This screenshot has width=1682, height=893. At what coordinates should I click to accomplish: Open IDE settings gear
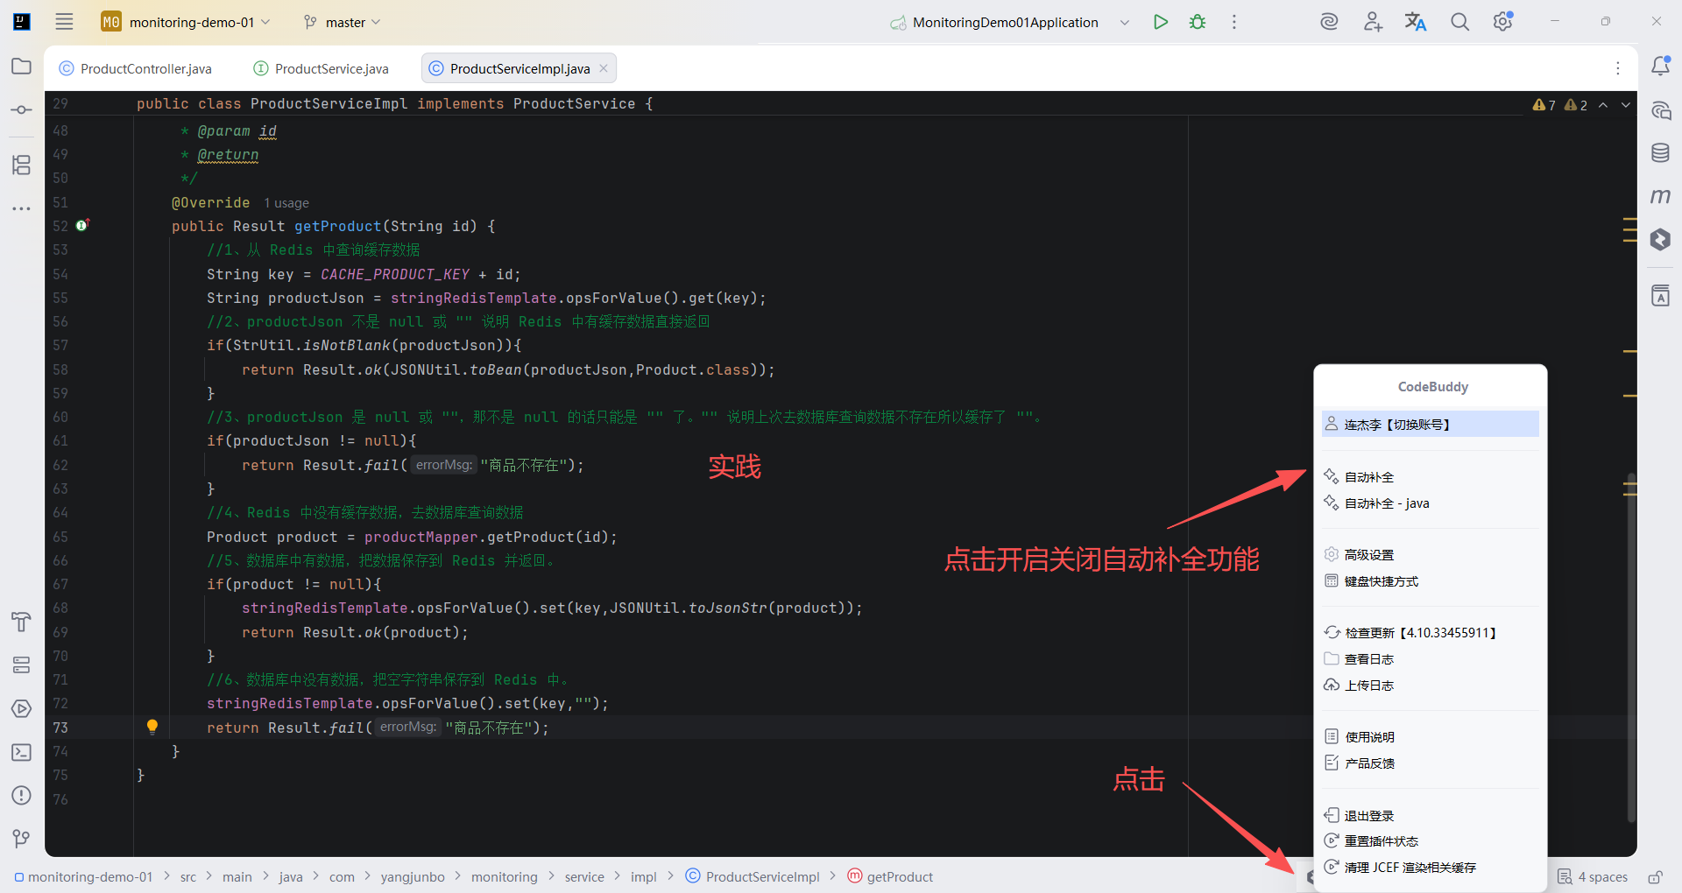[x=1503, y=22]
